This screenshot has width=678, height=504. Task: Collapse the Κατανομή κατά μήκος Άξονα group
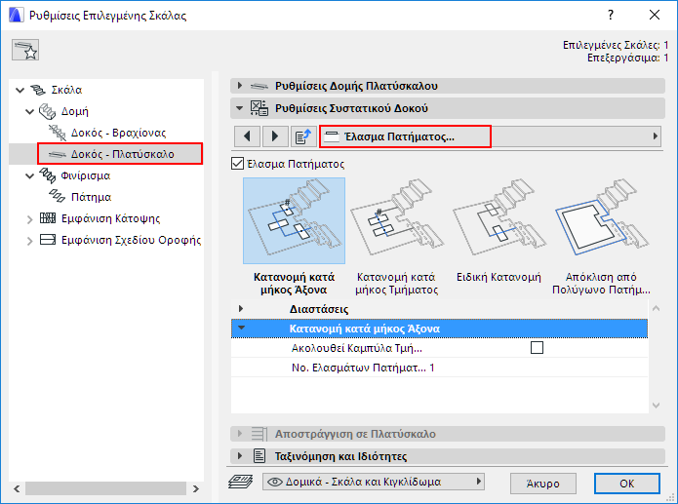tap(241, 329)
